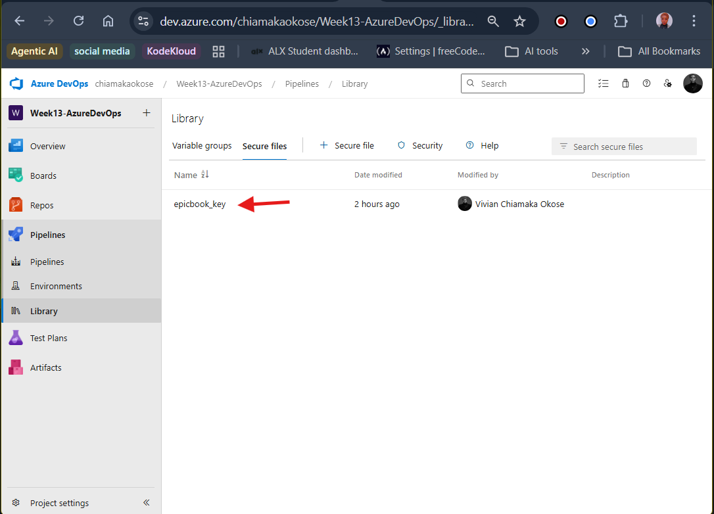Open the Chrome three-dot menu
714x514 pixels.
694,21
